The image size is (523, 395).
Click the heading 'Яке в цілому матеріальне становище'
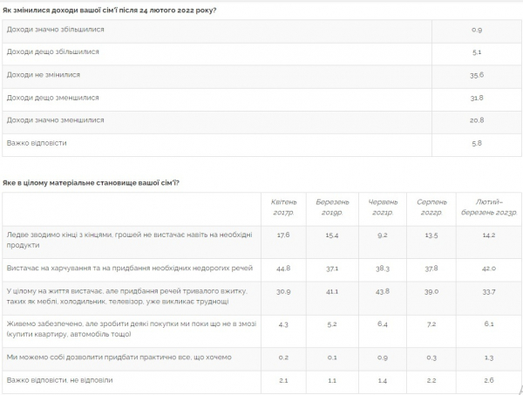[91, 183]
